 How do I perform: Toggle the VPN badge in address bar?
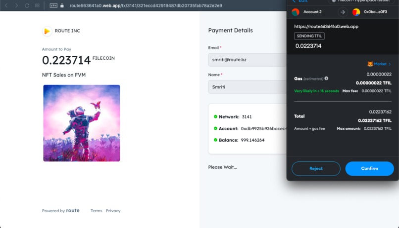[53, 5]
